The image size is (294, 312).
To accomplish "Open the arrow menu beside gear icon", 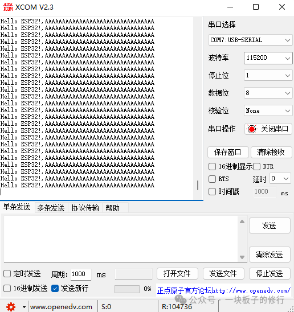I will tap(24, 307).
